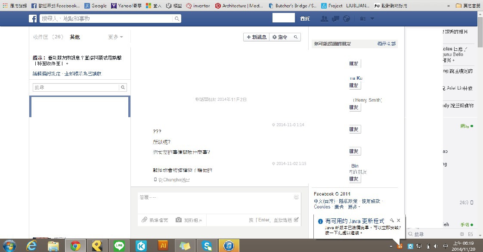Open the 編輯偏好設定 link
This screenshot has height=252, width=483.
point(46,74)
